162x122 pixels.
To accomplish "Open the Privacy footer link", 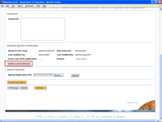I will (51, 117).
